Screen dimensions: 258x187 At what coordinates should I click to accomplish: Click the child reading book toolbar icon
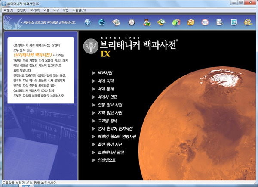[x=147, y=22]
